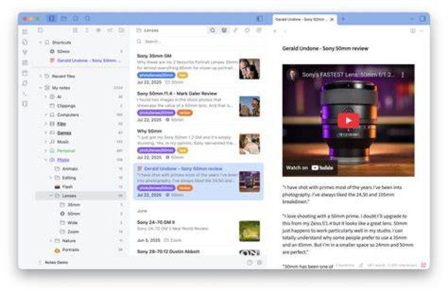Viewport: 448px width, 293px height.
Task: Expand the Music folder chevron
Action: click(x=45, y=142)
